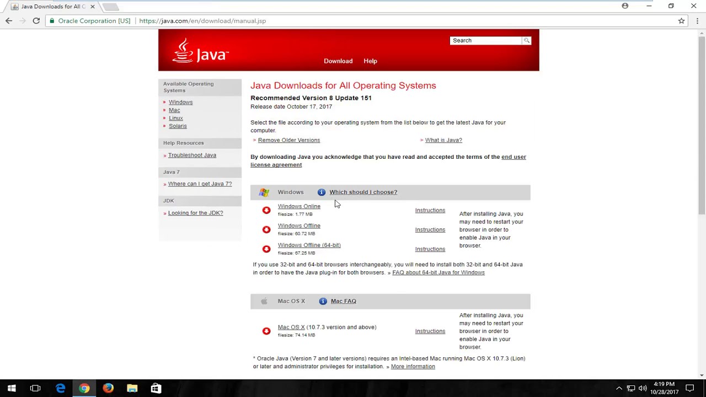
Task: Launch Microsoft Edge from the taskbar
Action: pos(60,388)
